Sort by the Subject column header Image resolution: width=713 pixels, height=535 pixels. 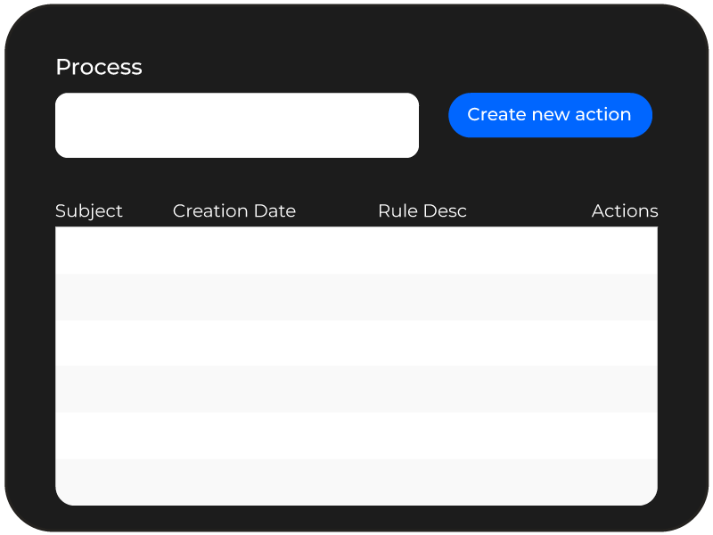88,211
